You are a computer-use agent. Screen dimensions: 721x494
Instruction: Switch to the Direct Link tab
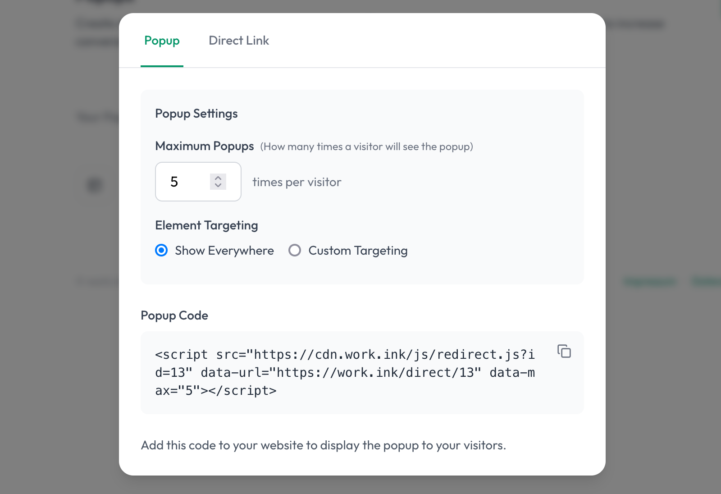[239, 41]
